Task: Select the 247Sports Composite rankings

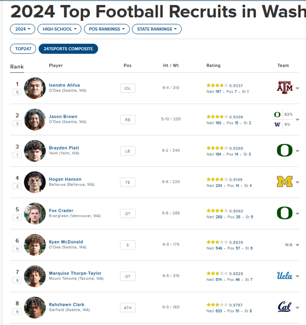Action: pos(68,49)
